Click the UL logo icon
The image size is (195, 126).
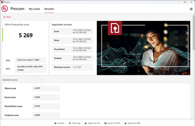click(x=5, y=9)
